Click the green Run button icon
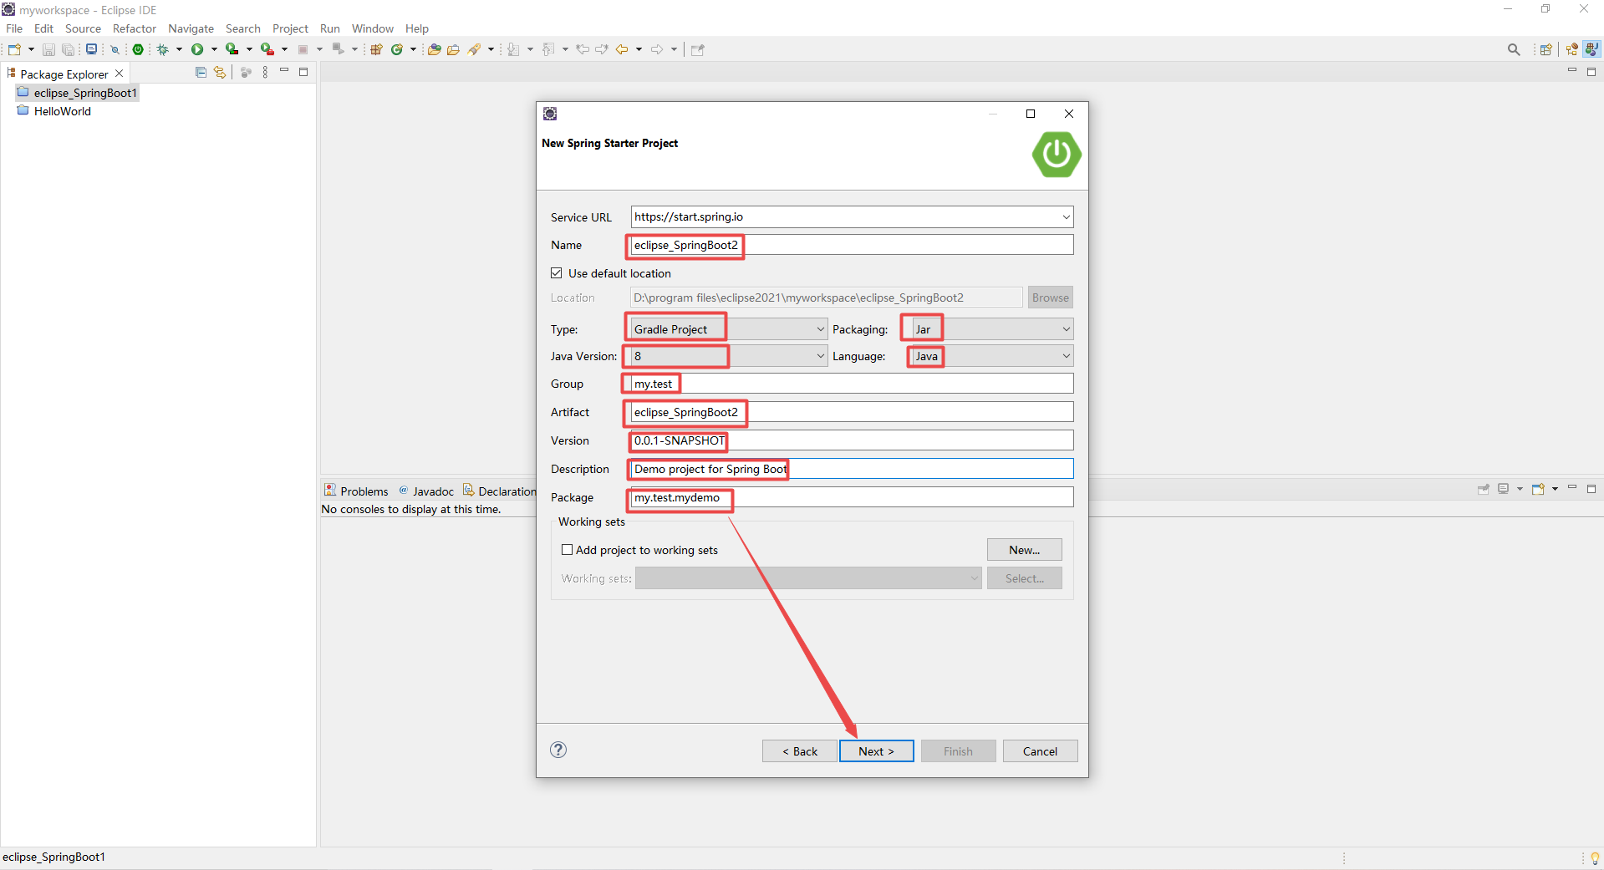This screenshot has width=1604, height=870. (197, 49)
